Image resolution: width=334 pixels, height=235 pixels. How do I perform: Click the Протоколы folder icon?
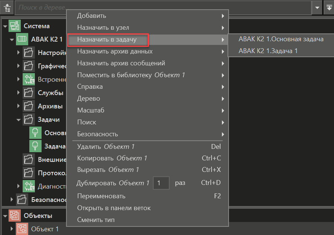click(29, 173)
